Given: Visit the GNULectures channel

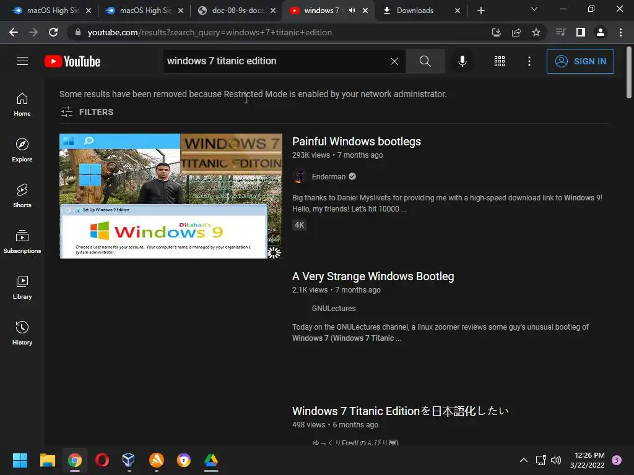Looking at the screenshot, I should pyautogui.click(x=334, y=308).
